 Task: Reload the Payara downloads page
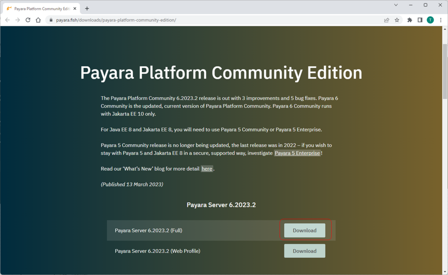tap(28, 20)
